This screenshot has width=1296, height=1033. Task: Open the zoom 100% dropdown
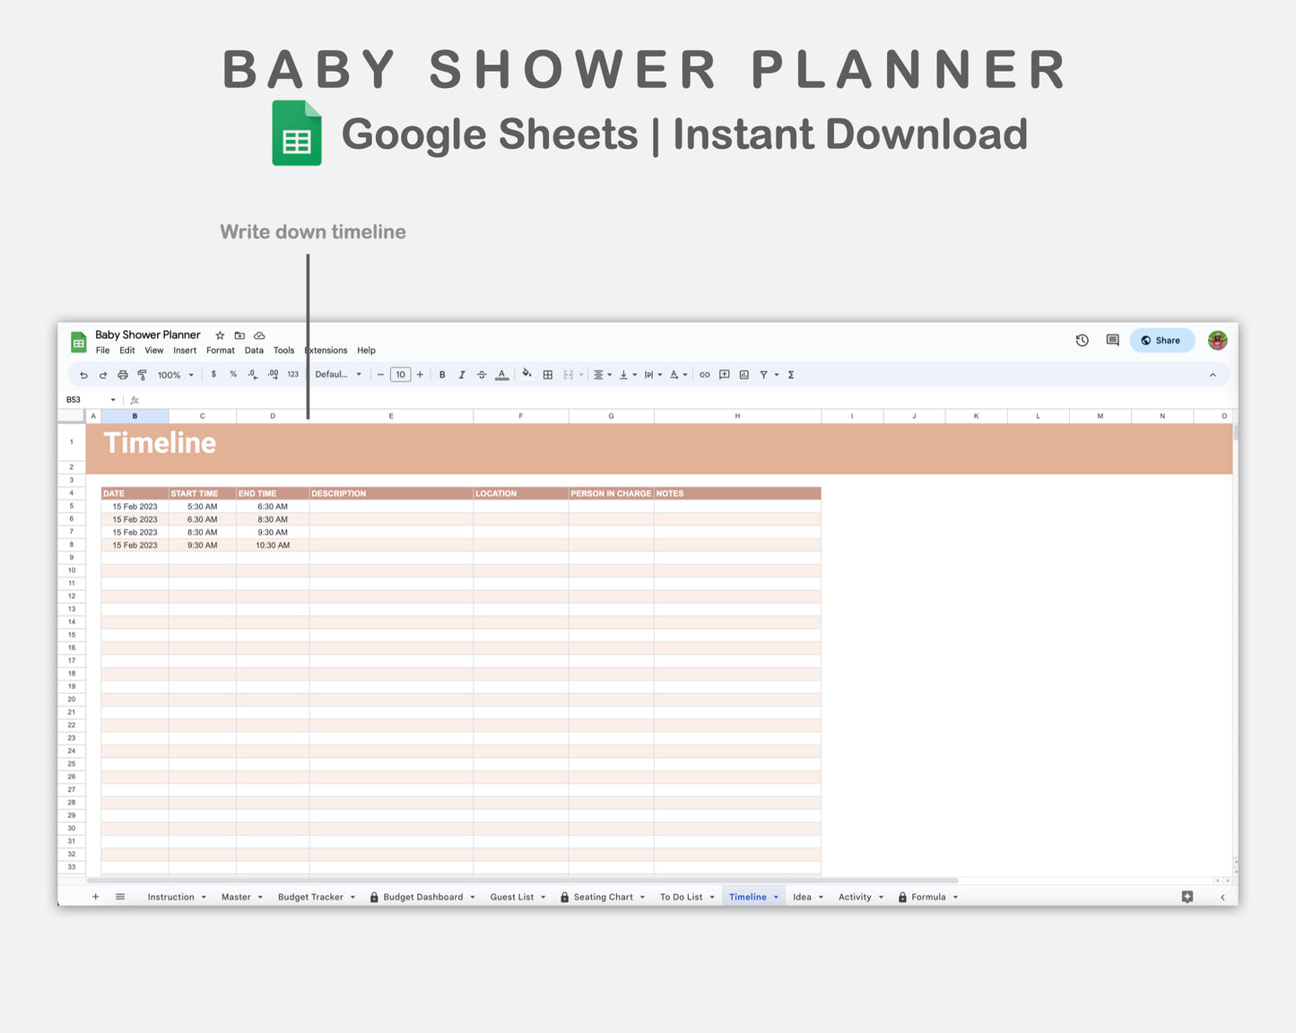175,375
